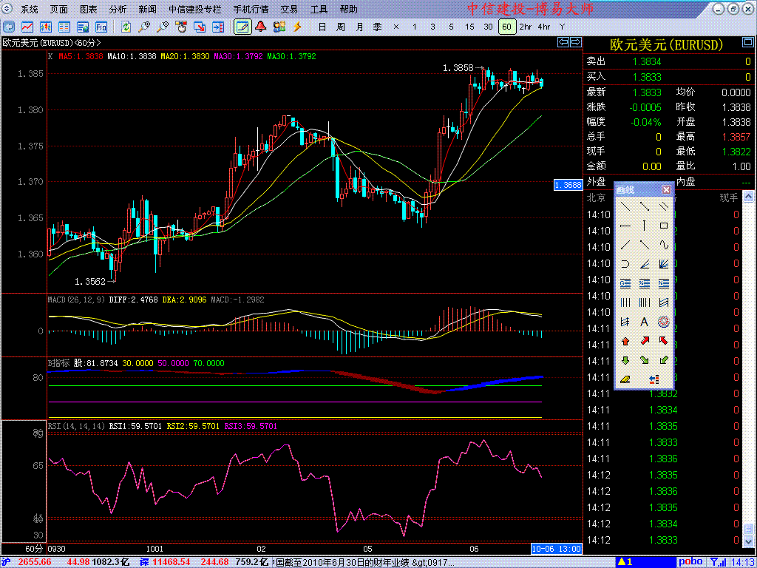Open the 帮助 menu
757x568 pixels.
349,9
